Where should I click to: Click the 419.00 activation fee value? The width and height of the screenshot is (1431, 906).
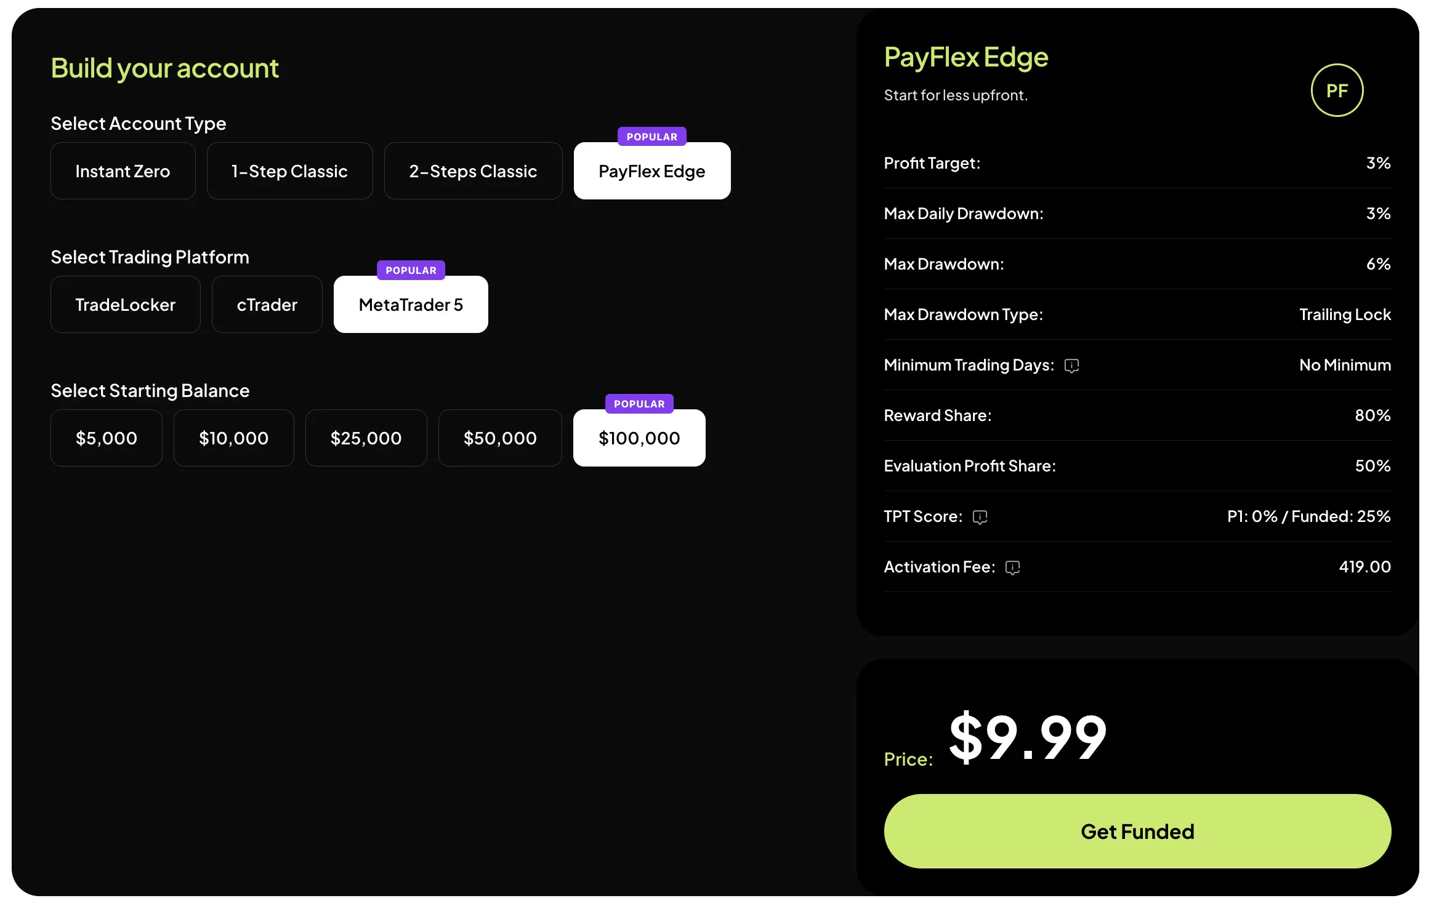[x=1364, y=567]
